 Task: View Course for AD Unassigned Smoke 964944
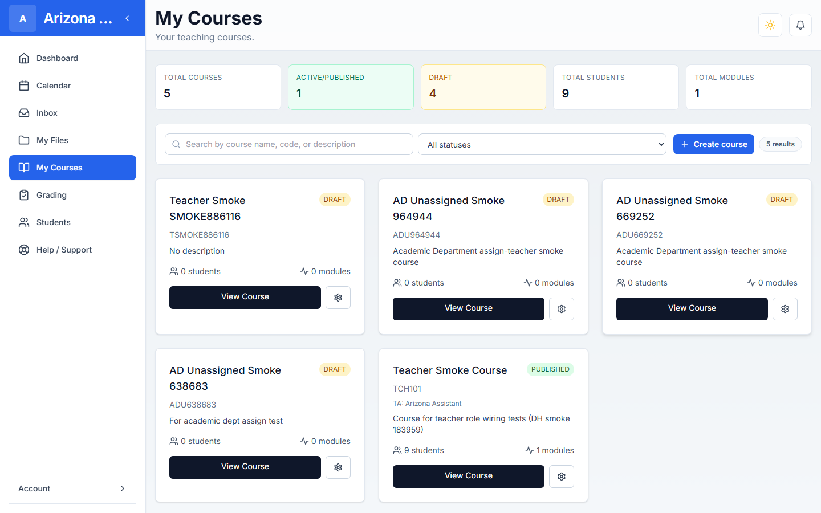click(x=469, y=309)
